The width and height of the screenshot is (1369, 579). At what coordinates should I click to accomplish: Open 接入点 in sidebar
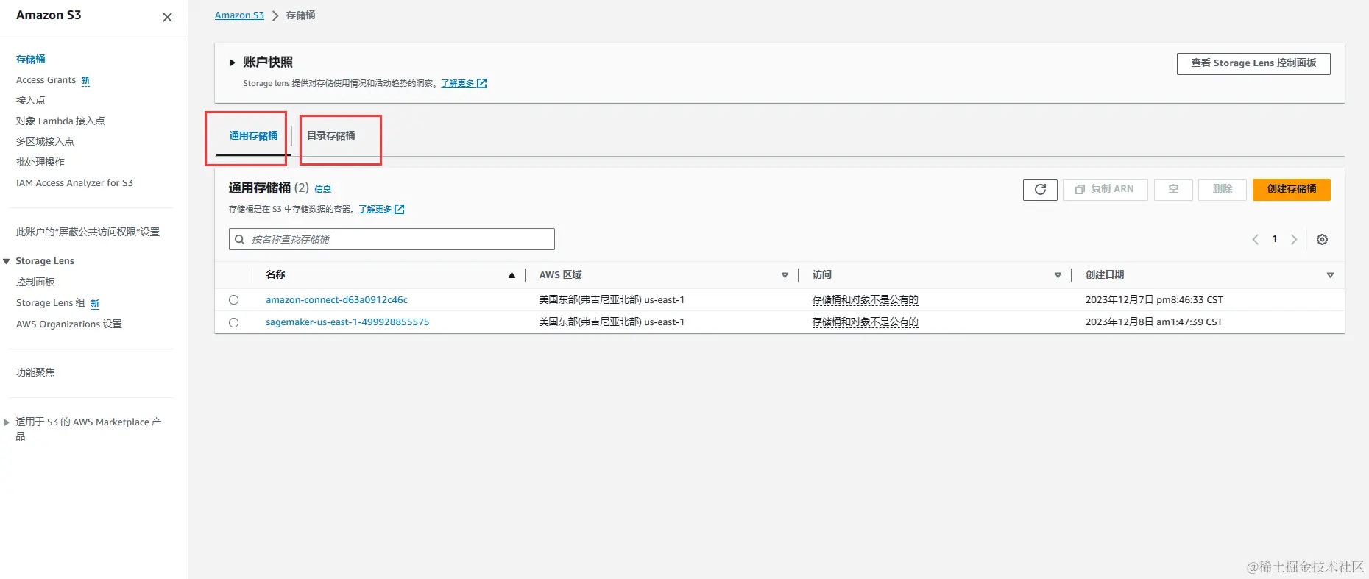pyautogui.click(x=31, y=100)
